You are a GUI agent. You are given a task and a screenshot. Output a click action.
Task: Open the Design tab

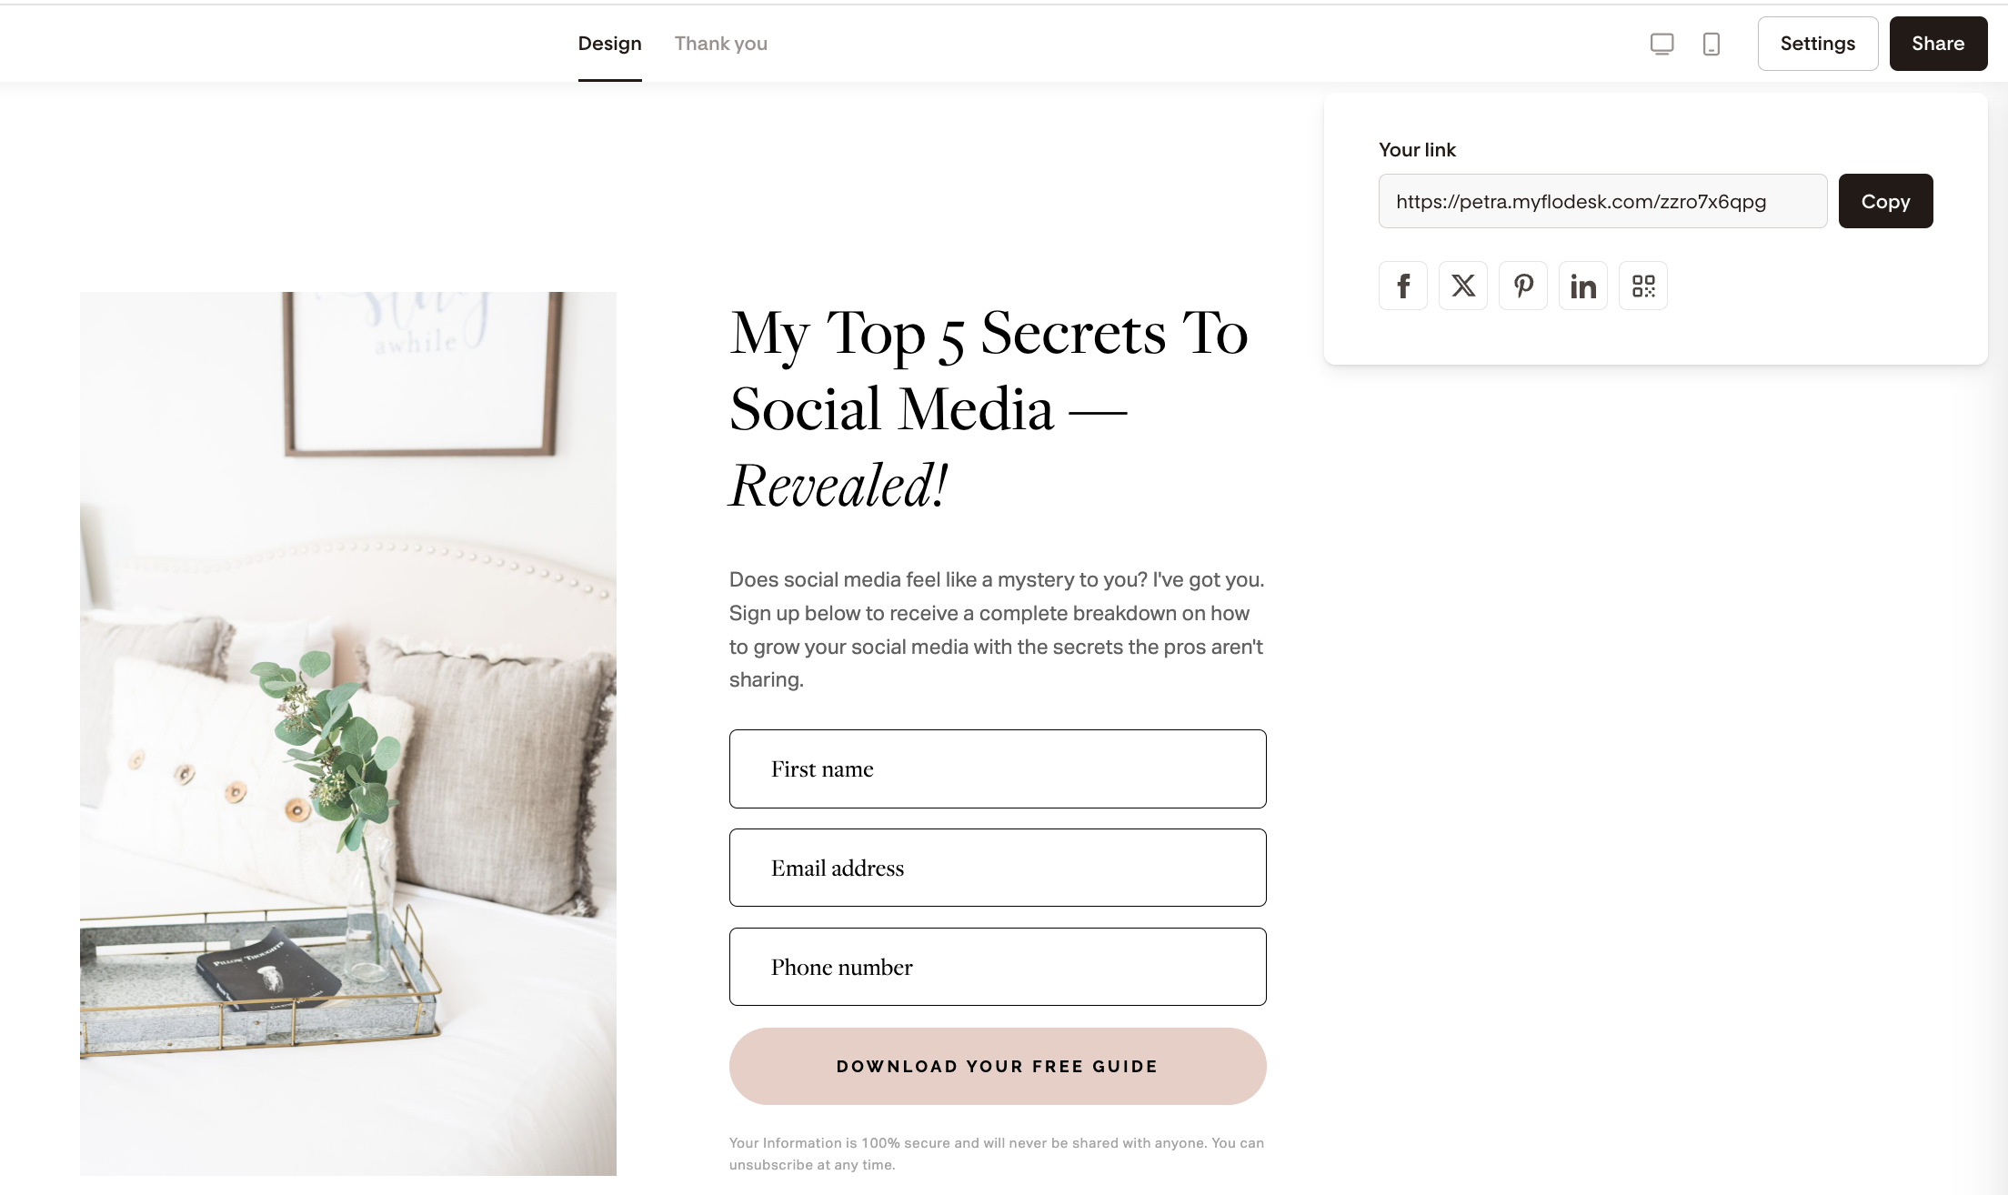pyautogui.click(x=609, y=44)
